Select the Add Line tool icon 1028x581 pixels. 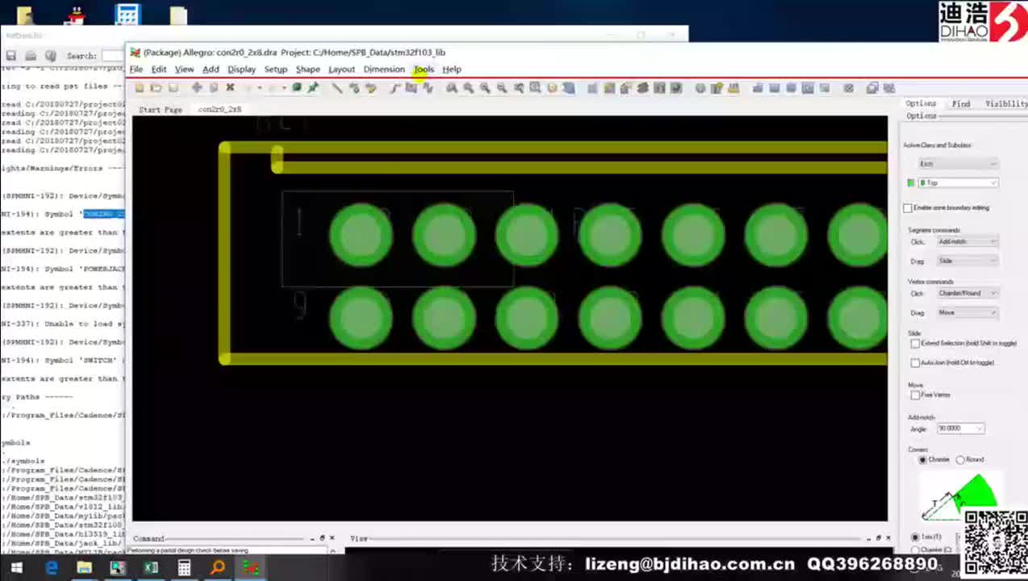(x=337, y=88)
